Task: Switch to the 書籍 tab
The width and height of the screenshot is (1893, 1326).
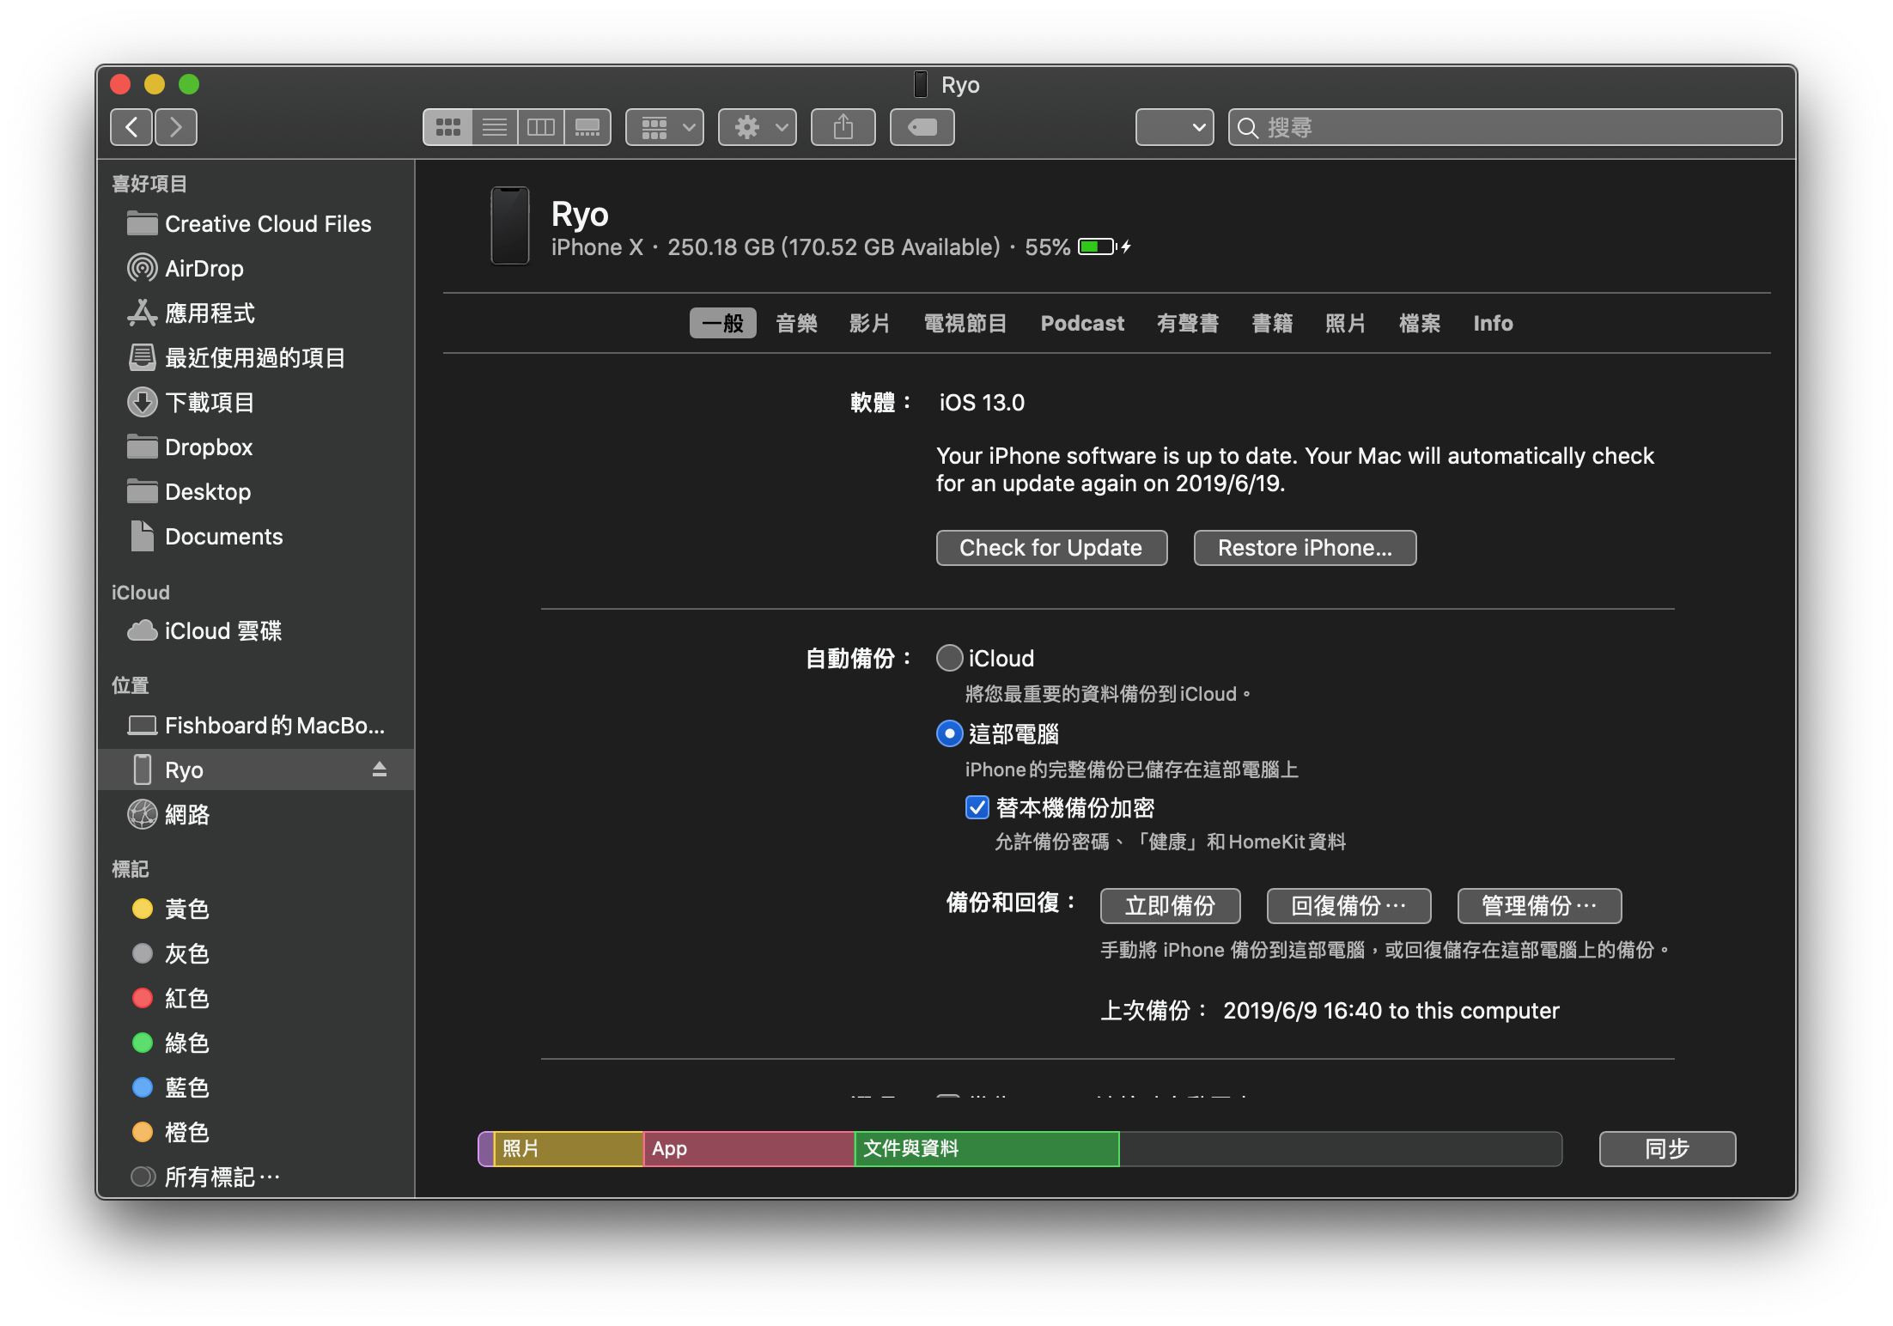Action: (1272, 323)
